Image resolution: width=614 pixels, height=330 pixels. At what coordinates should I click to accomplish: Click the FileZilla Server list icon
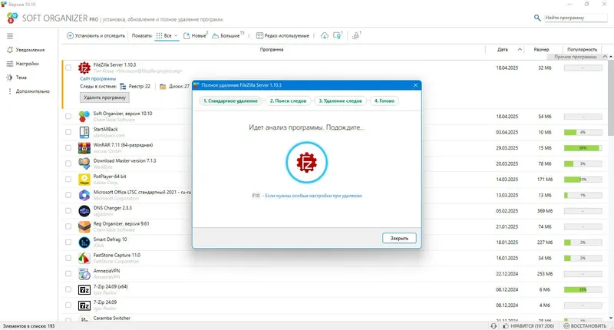84,68
